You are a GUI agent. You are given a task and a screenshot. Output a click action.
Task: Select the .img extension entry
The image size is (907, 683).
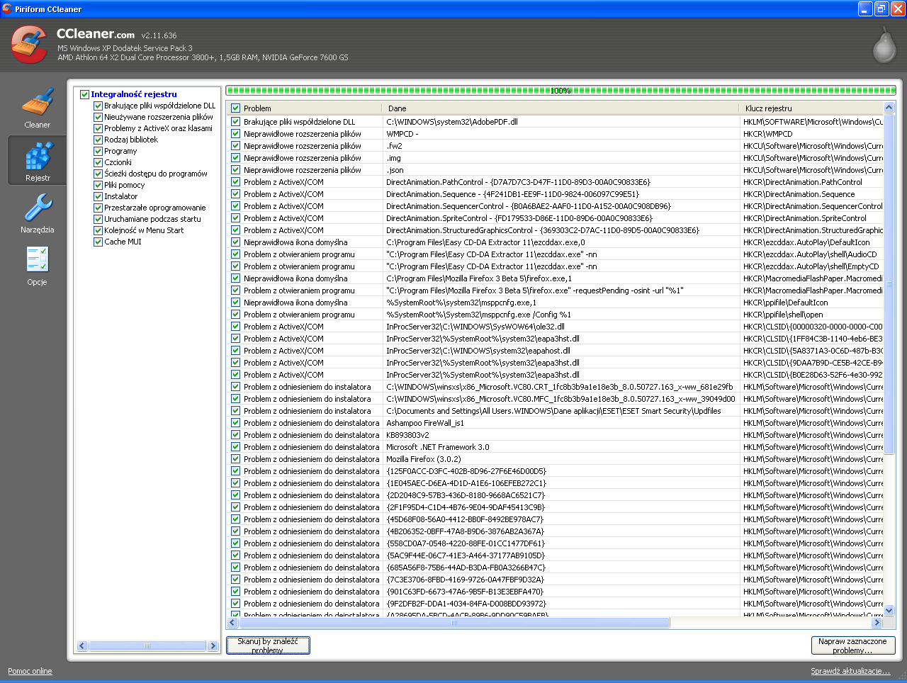(x=394, y=158)
